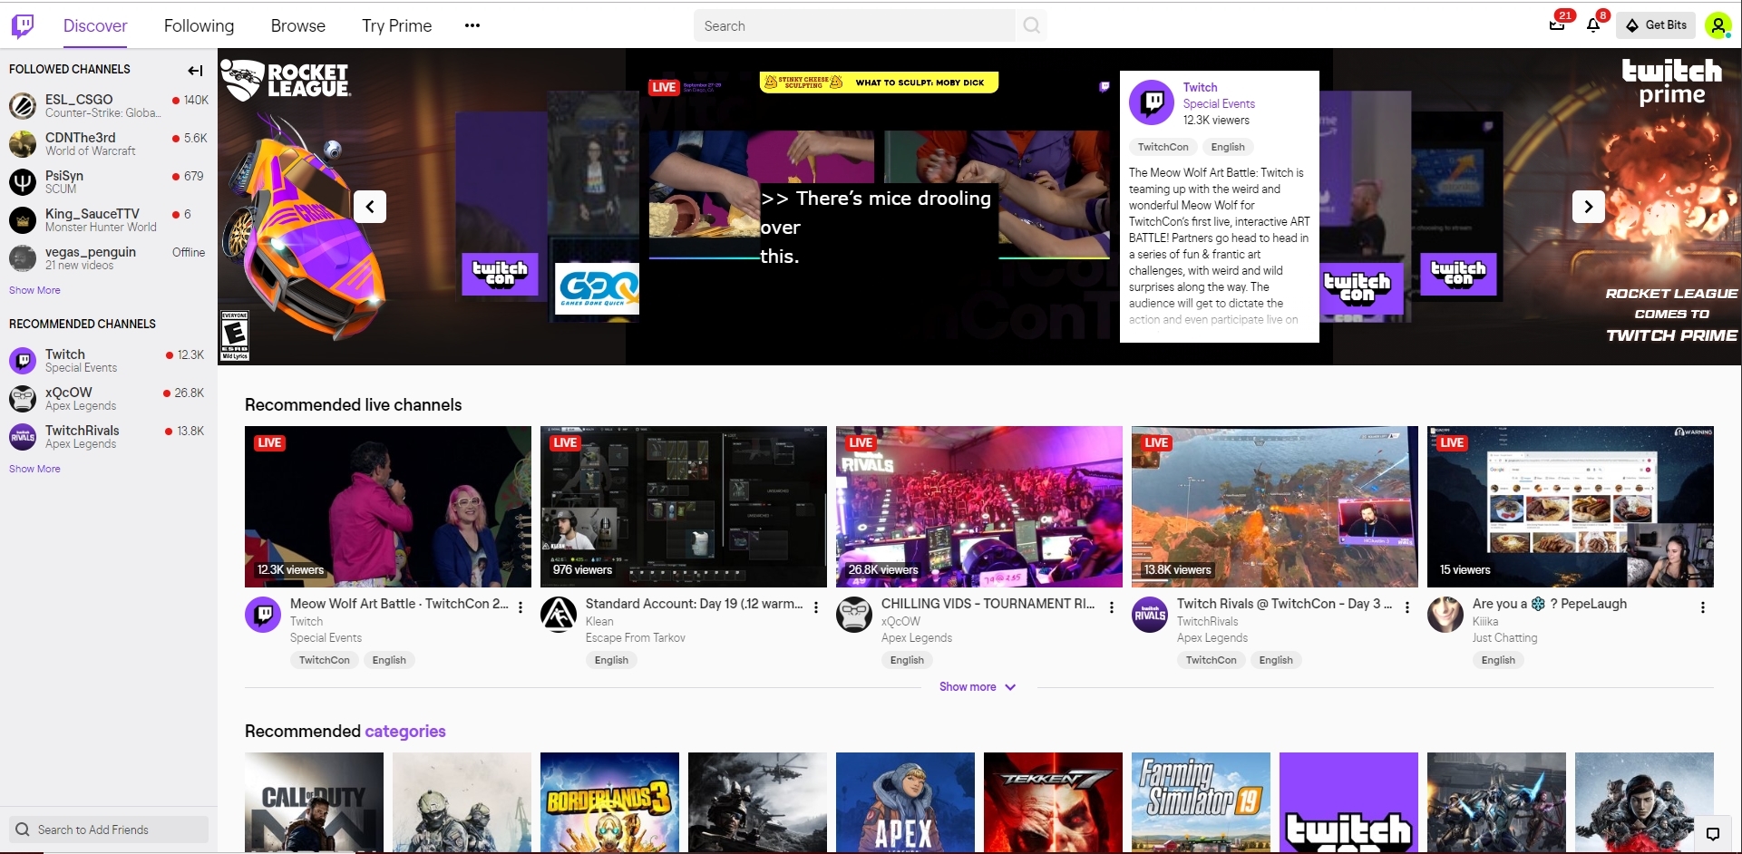Open Meow Wolf Art Battle stream thumbnail
The image size is (1742, 854).
(x=388, y=507)
